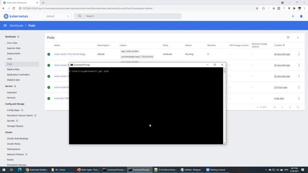Open the actions menu for the pod created a day ago
The image size is (308, 173).
point(299,99)
